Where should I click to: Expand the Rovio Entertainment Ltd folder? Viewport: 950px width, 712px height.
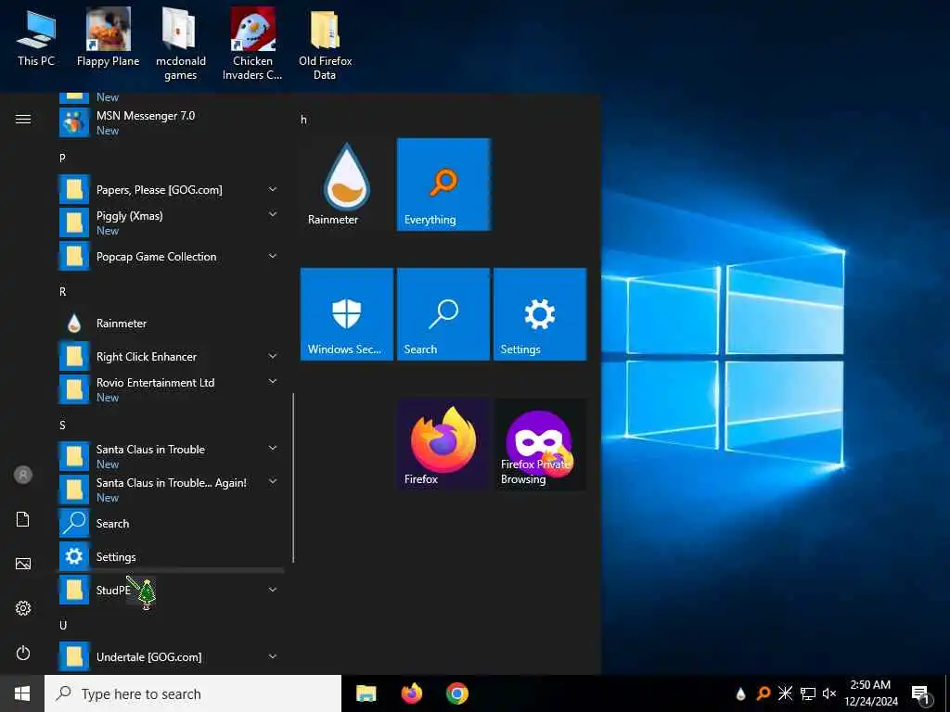(x=171, y=390)
